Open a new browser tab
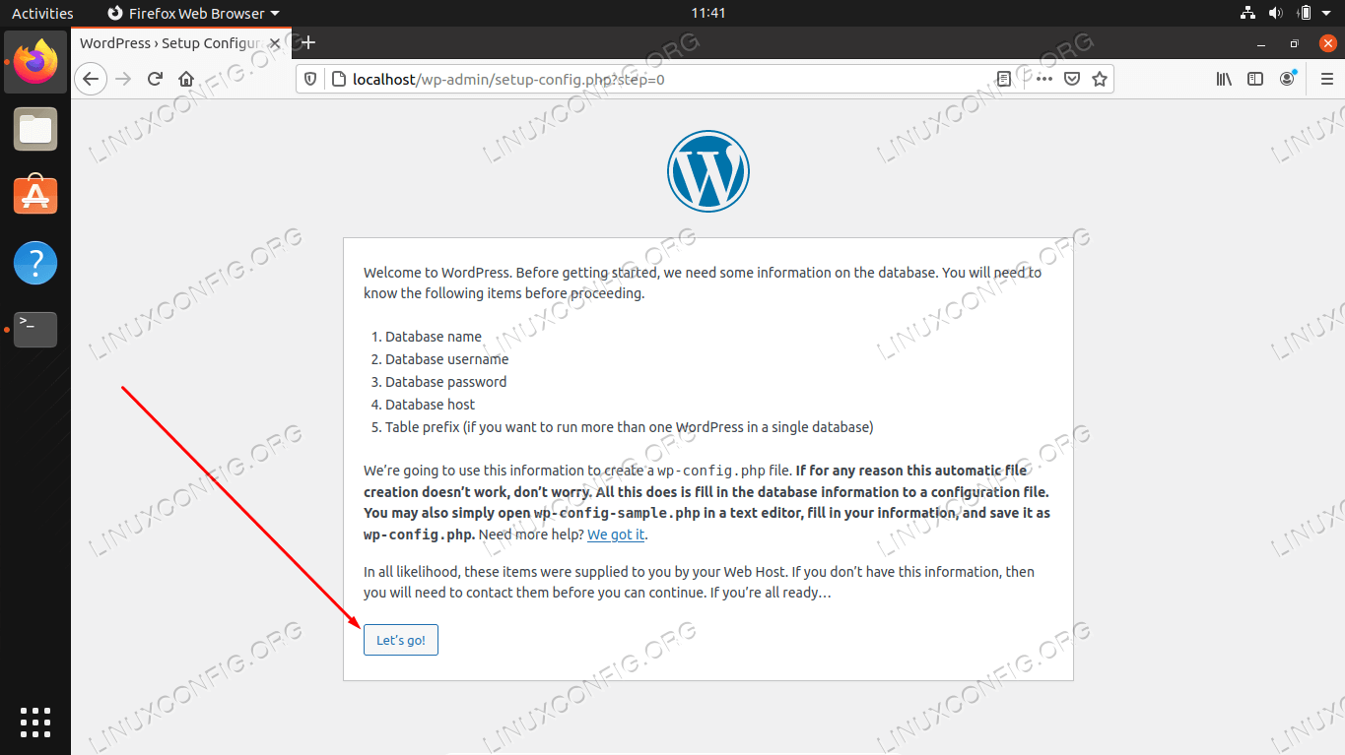Screen dimensions: 1345x755 (308, 42)
